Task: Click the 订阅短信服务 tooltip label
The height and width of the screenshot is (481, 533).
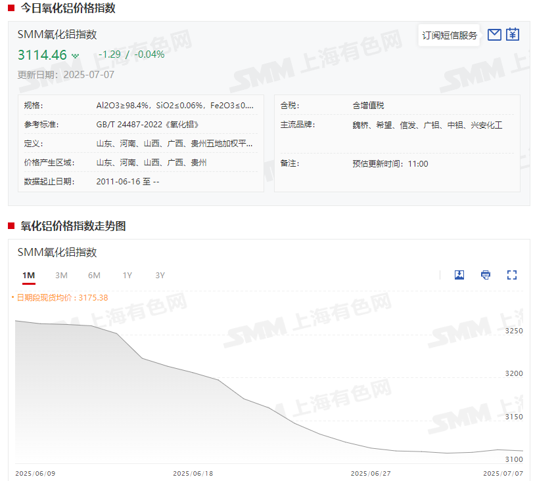Action: point(450,35)
